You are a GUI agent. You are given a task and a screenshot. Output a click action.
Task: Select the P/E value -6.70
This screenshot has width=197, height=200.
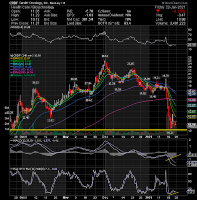89,11
